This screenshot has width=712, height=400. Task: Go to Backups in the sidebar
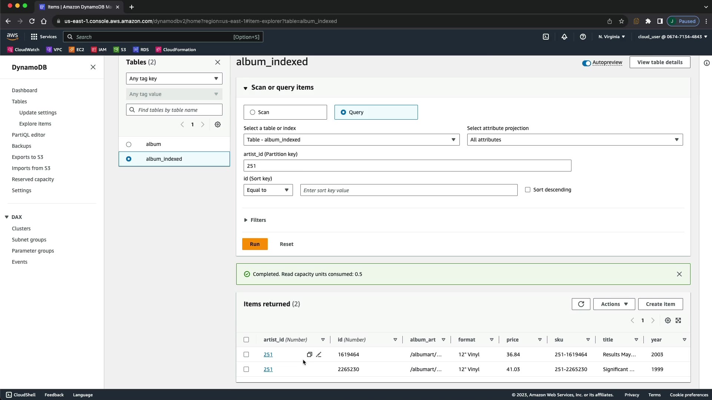[22, 146]
